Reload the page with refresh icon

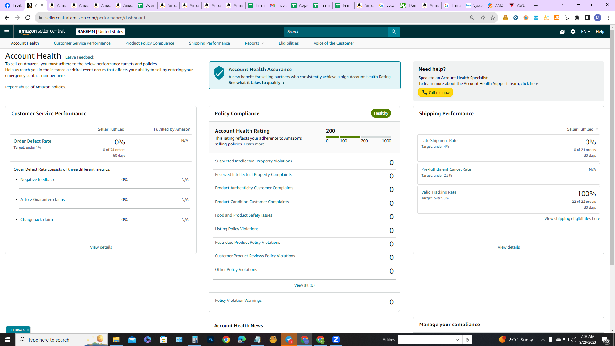tap(28, 18)
